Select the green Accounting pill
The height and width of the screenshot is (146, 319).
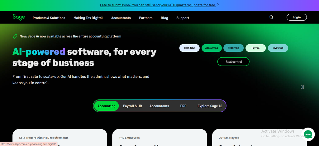click(212, 48)
